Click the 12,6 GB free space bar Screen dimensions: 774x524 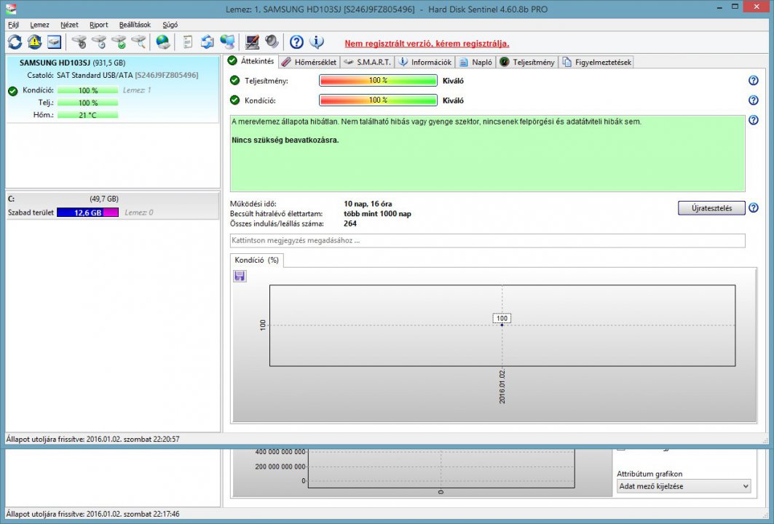pyautogui.click(x=88, y=213)
